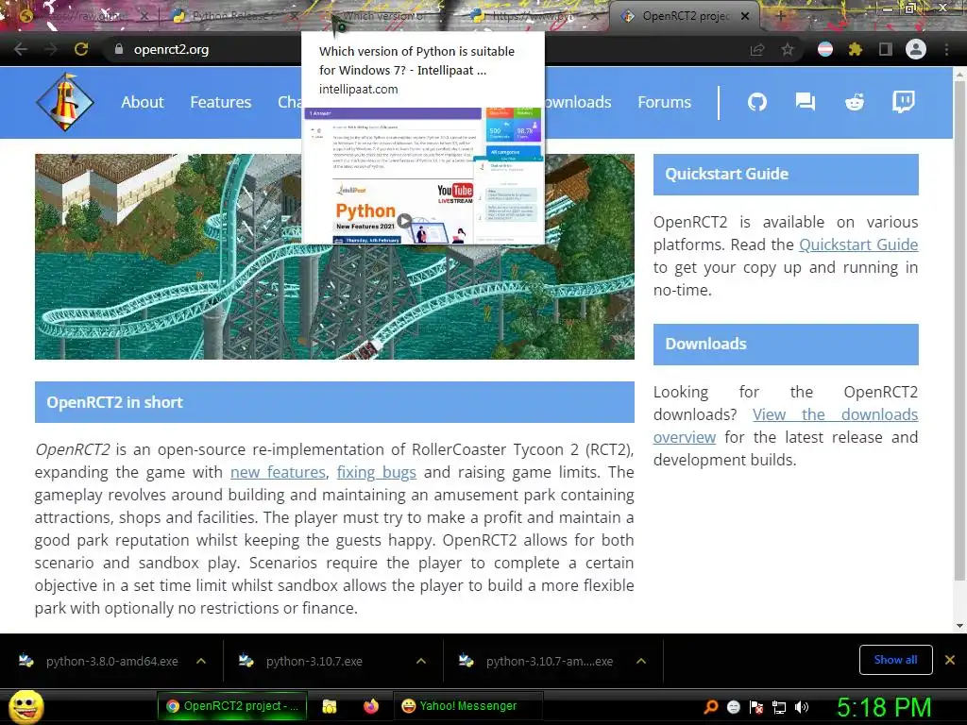Viewport: 967px width, 725px height.
Task: Click the roller coaster banner image
Action: pyautogui.click(x=334, y=257)
